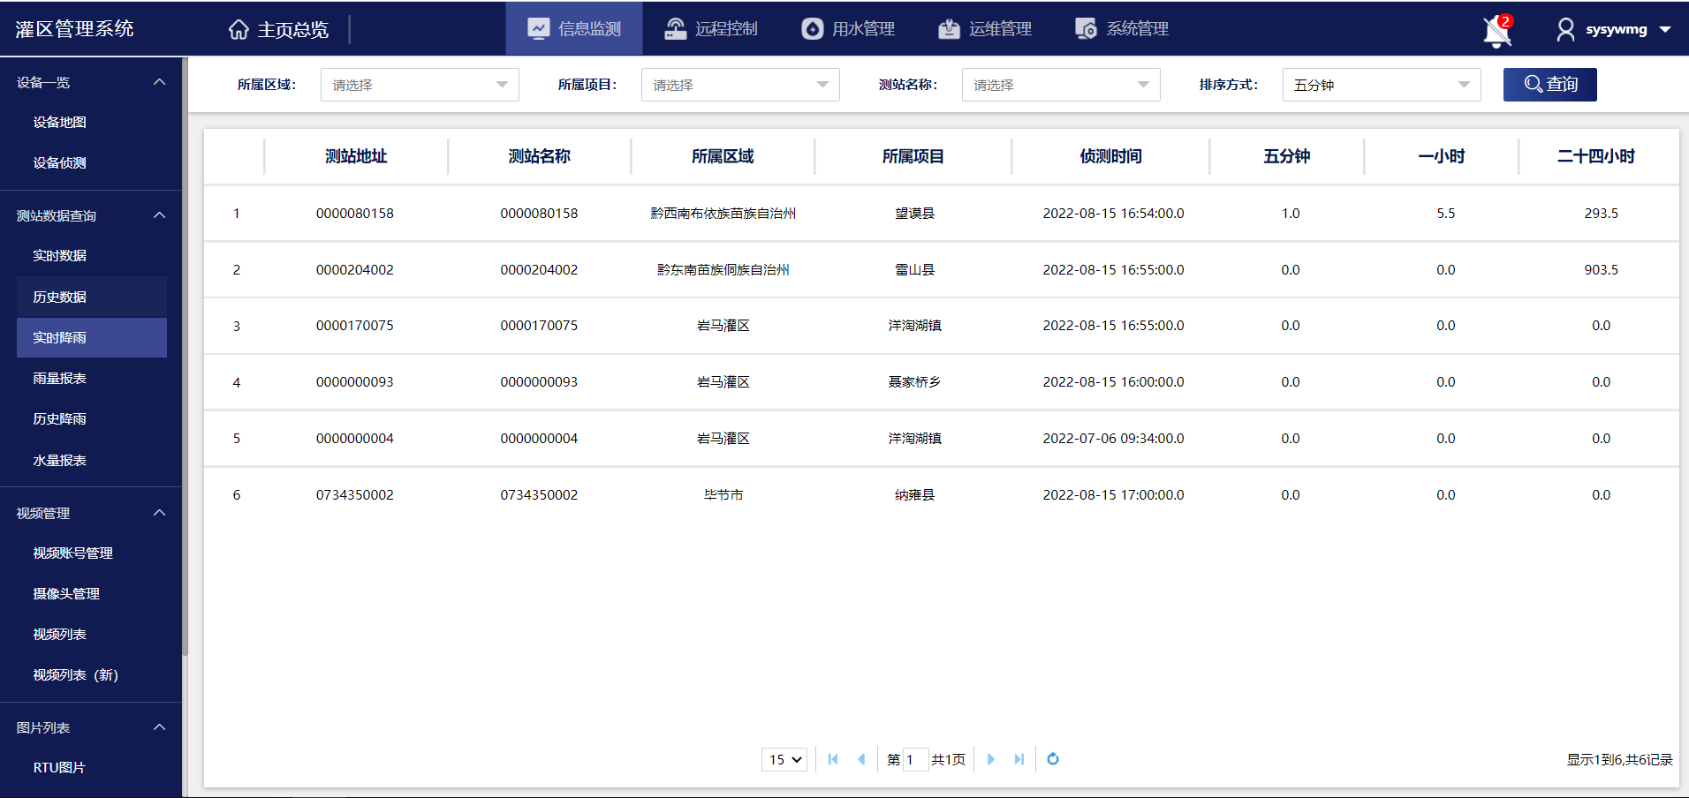Open the sysywmg account dropdown arrow

point(1665,29)
